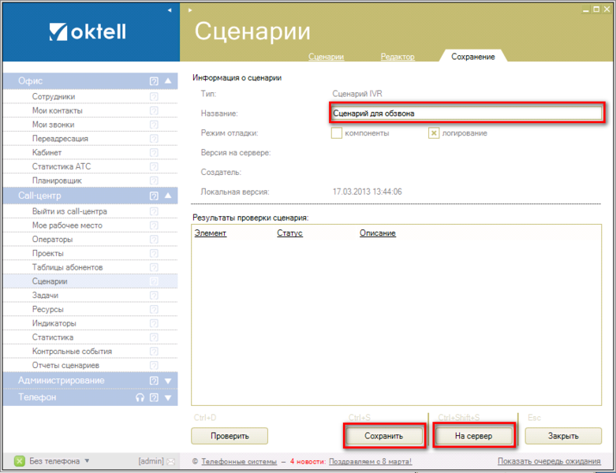Expand the Администрирование section arrow
616x473 pixels.
(x=168, y=381)
